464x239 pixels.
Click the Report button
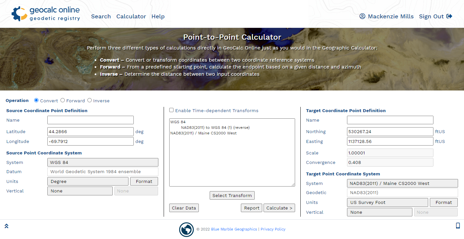(252, 208)
